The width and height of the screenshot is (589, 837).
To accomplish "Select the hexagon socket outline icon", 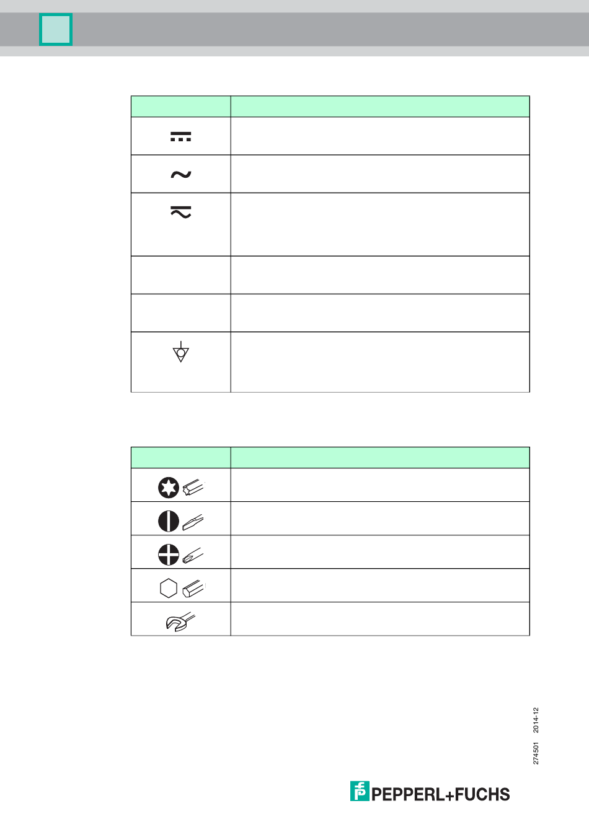I will (168, 589).
